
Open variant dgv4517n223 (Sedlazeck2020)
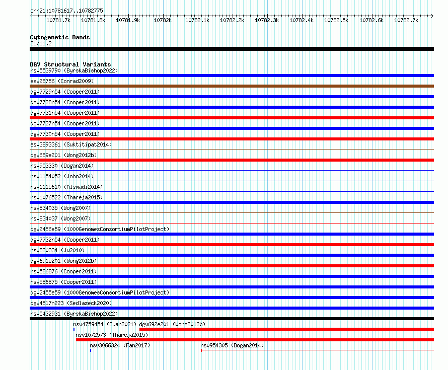click(71, 303)
